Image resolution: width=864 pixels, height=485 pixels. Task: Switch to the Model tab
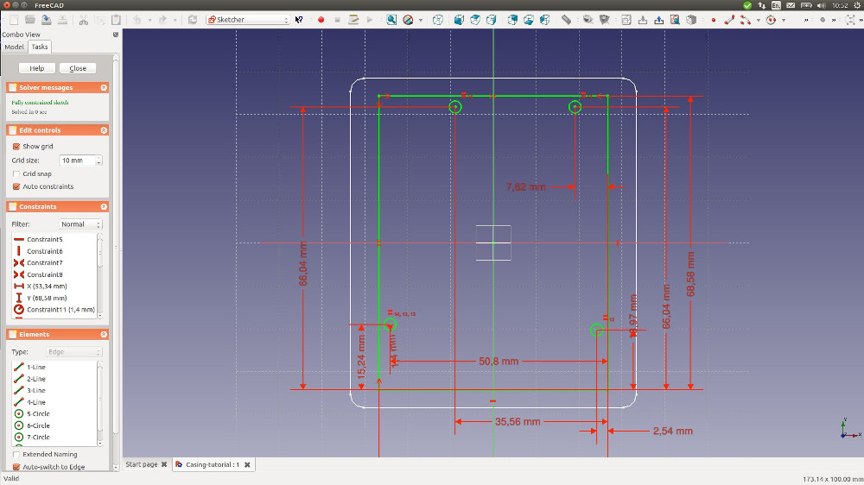pyautogui.click(x=15, y=47)
